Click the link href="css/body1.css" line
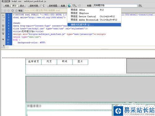 50,28
